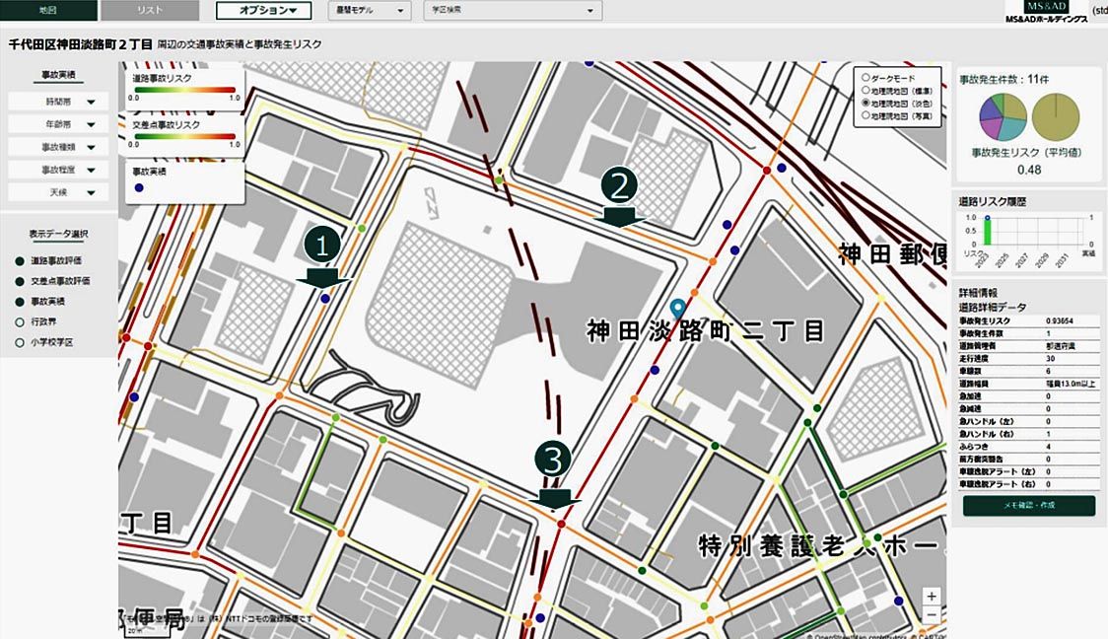This screenshot has height=639, width=1108.
Task: Open the オプション menu button
Action: [x=263, y=11]
